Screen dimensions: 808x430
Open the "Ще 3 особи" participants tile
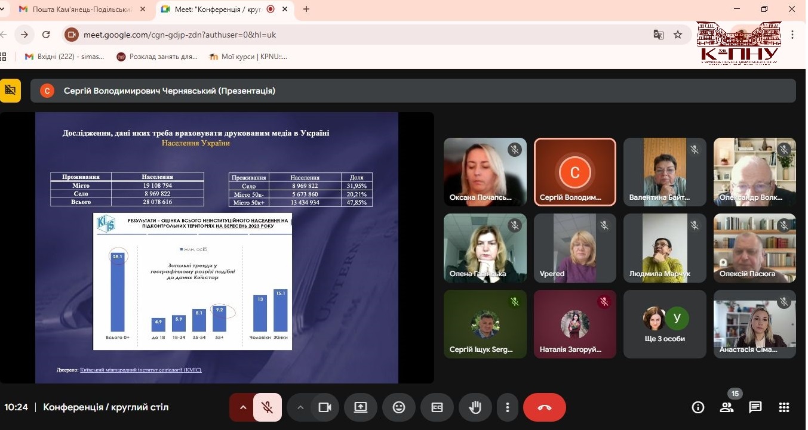(665, 324)
